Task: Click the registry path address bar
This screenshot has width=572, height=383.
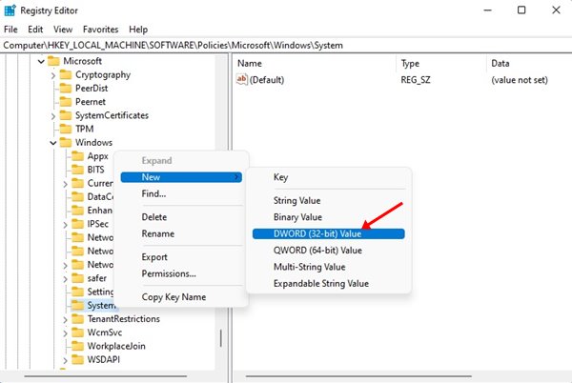Action: (286, 45)
